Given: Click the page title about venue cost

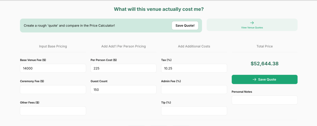Looking at the screenshot, I should pyautogui.click(x=159, y=9).
